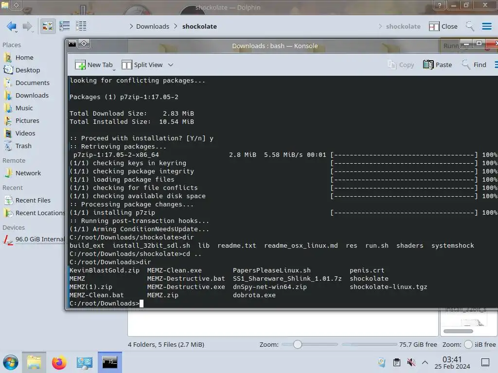This screenshot has height=373, width=498.
Task: Select shockolate in right pane breadcrumb
Action: tap(403, 26)
